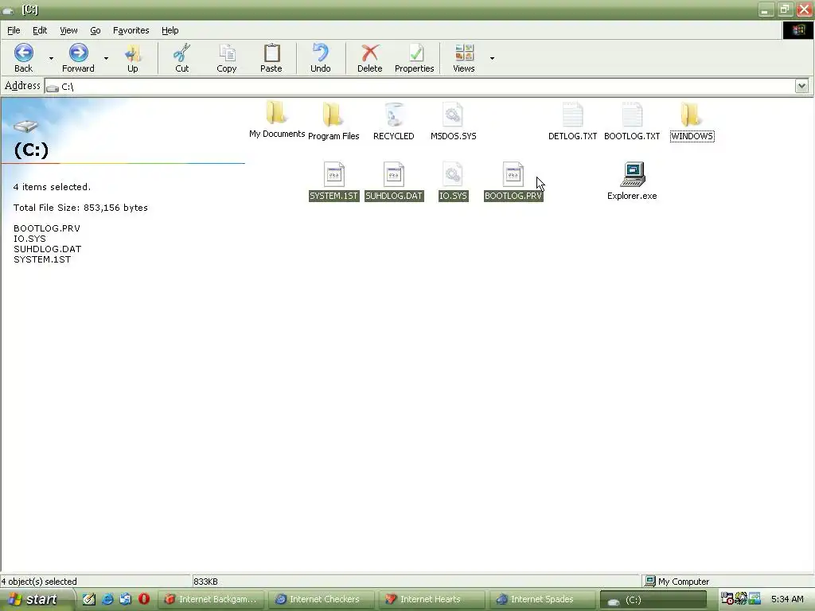Select the SYSTEM.1ST file

tap(333, 181)
